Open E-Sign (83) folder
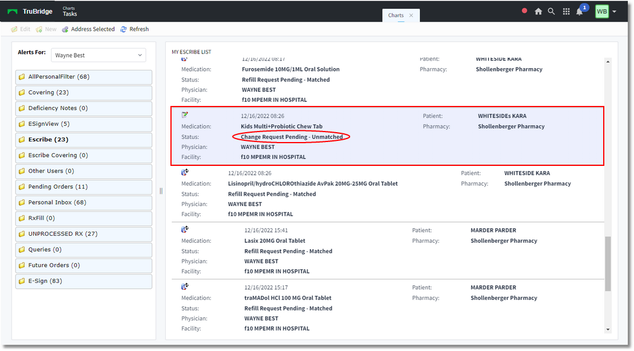 click(x=84, y=281)
